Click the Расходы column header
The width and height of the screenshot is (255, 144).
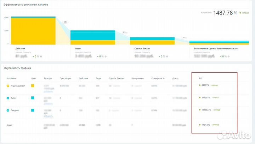tap(47, 78)
